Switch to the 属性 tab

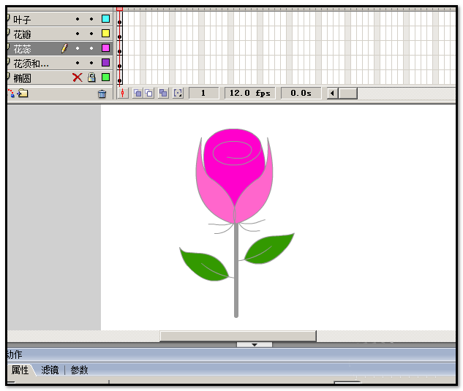(x=20, y=370)
